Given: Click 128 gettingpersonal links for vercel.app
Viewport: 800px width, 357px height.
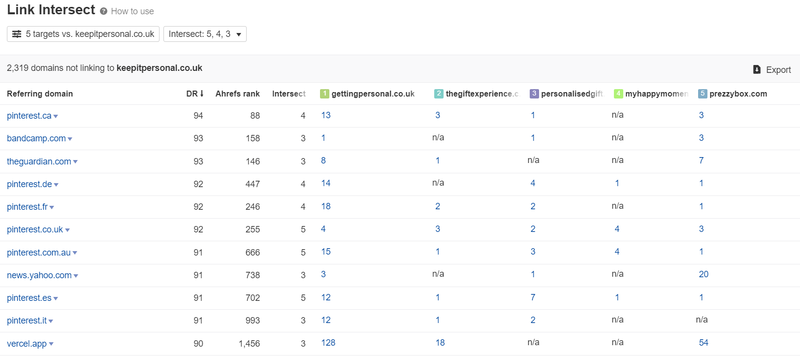Looking at the screenshot, I should (328, 343).
